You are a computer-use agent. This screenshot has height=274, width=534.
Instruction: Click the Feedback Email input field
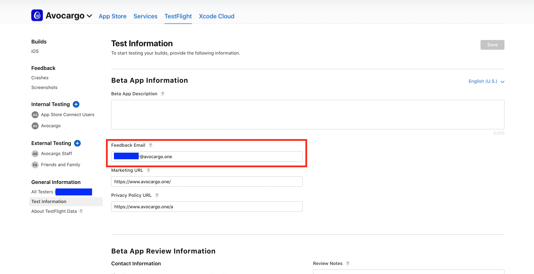[207, 156]
